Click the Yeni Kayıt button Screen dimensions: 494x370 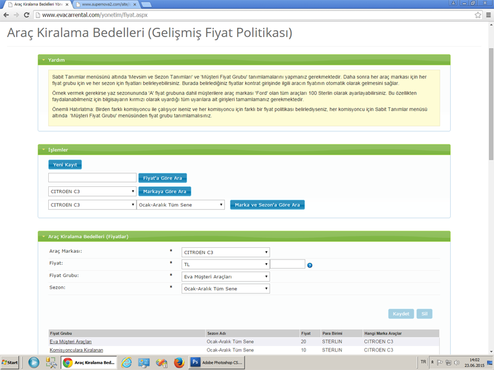click(x=65, y=165)
